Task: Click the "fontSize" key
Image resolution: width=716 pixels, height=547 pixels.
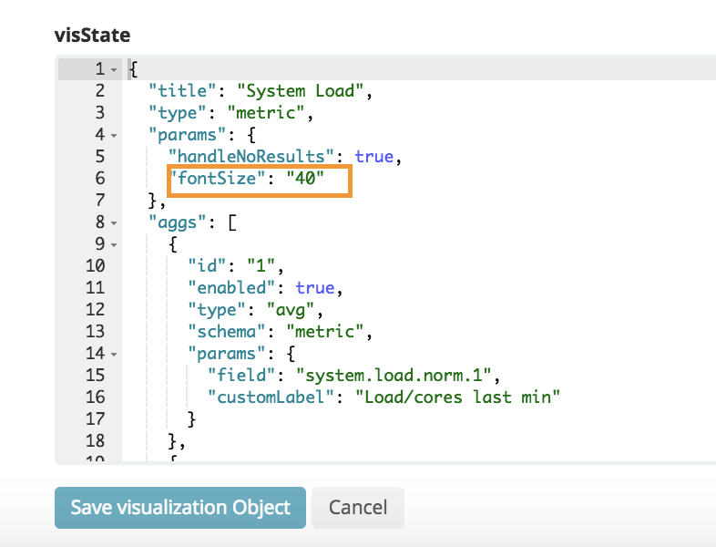Action: [217, 178]
